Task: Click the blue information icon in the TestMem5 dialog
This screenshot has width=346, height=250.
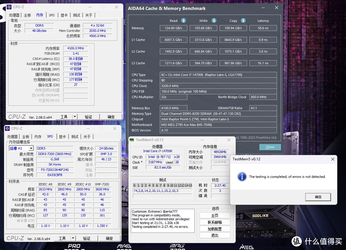Action: (x=242, y=177)
